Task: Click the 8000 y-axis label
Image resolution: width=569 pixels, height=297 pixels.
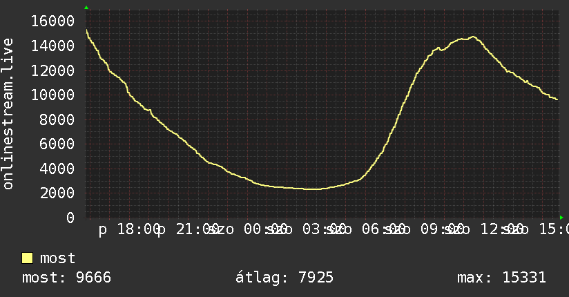Action: (57, 119)
